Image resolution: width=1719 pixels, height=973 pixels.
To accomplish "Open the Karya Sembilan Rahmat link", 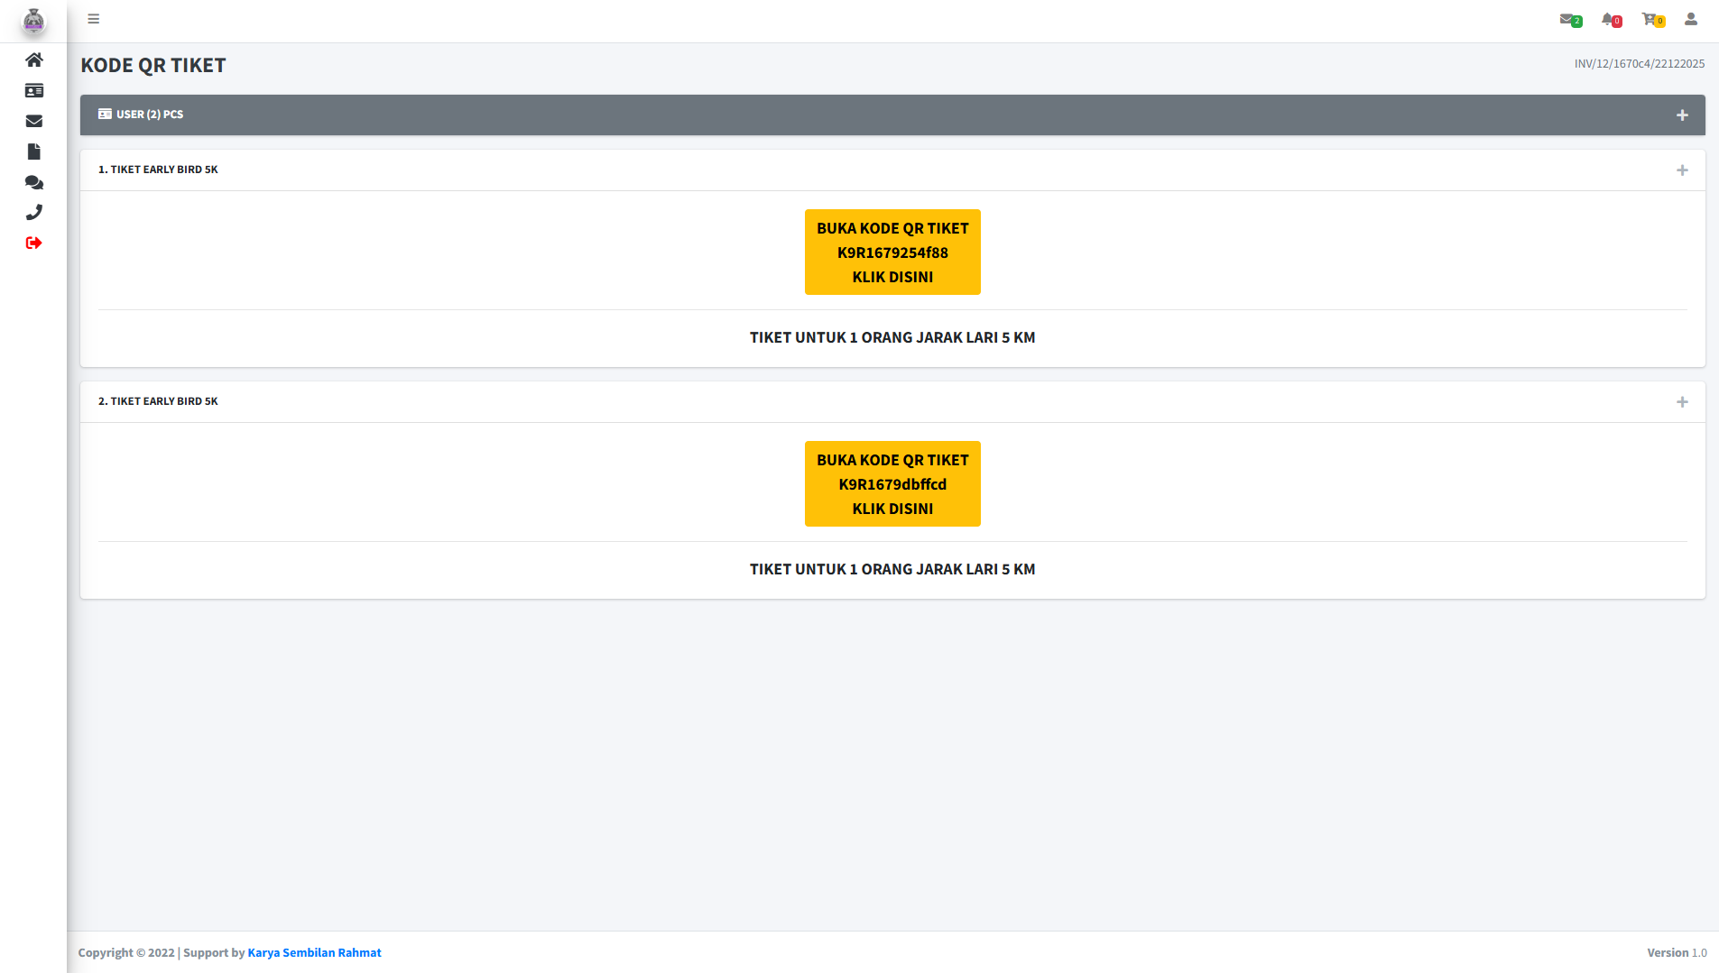I will pyautogui.click(x=314, y=952).
